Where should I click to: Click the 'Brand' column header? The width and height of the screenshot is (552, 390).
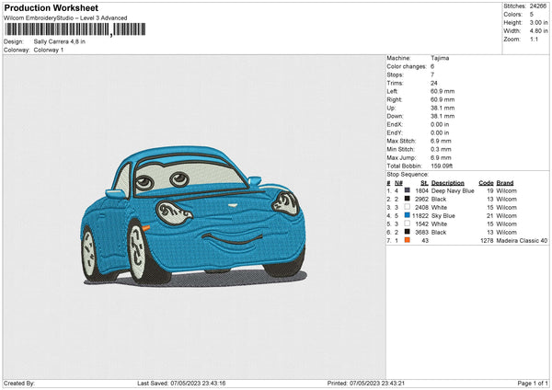click(505, 183)
